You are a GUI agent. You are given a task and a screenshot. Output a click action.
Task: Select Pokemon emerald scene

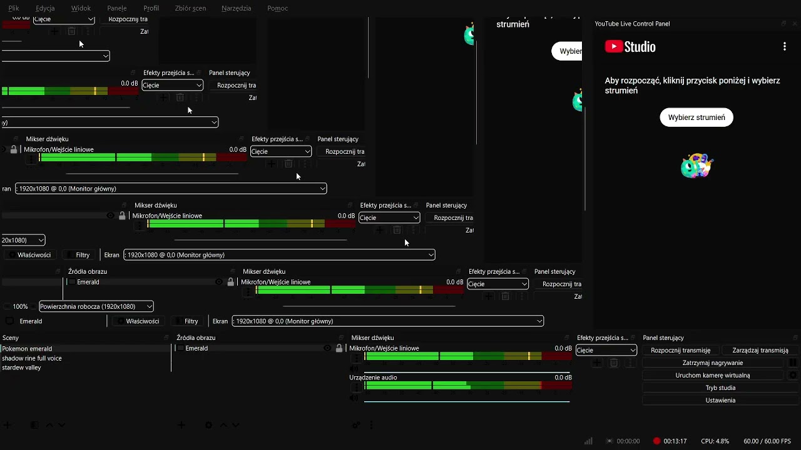(85, 349)
